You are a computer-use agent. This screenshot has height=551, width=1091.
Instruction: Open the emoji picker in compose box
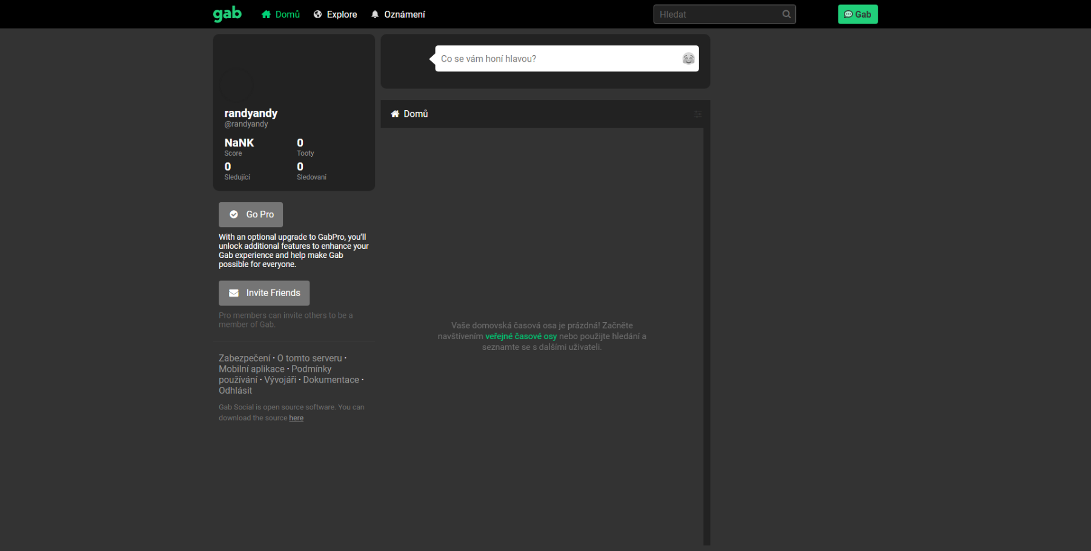pyautogui.click(x=688, y=59)
